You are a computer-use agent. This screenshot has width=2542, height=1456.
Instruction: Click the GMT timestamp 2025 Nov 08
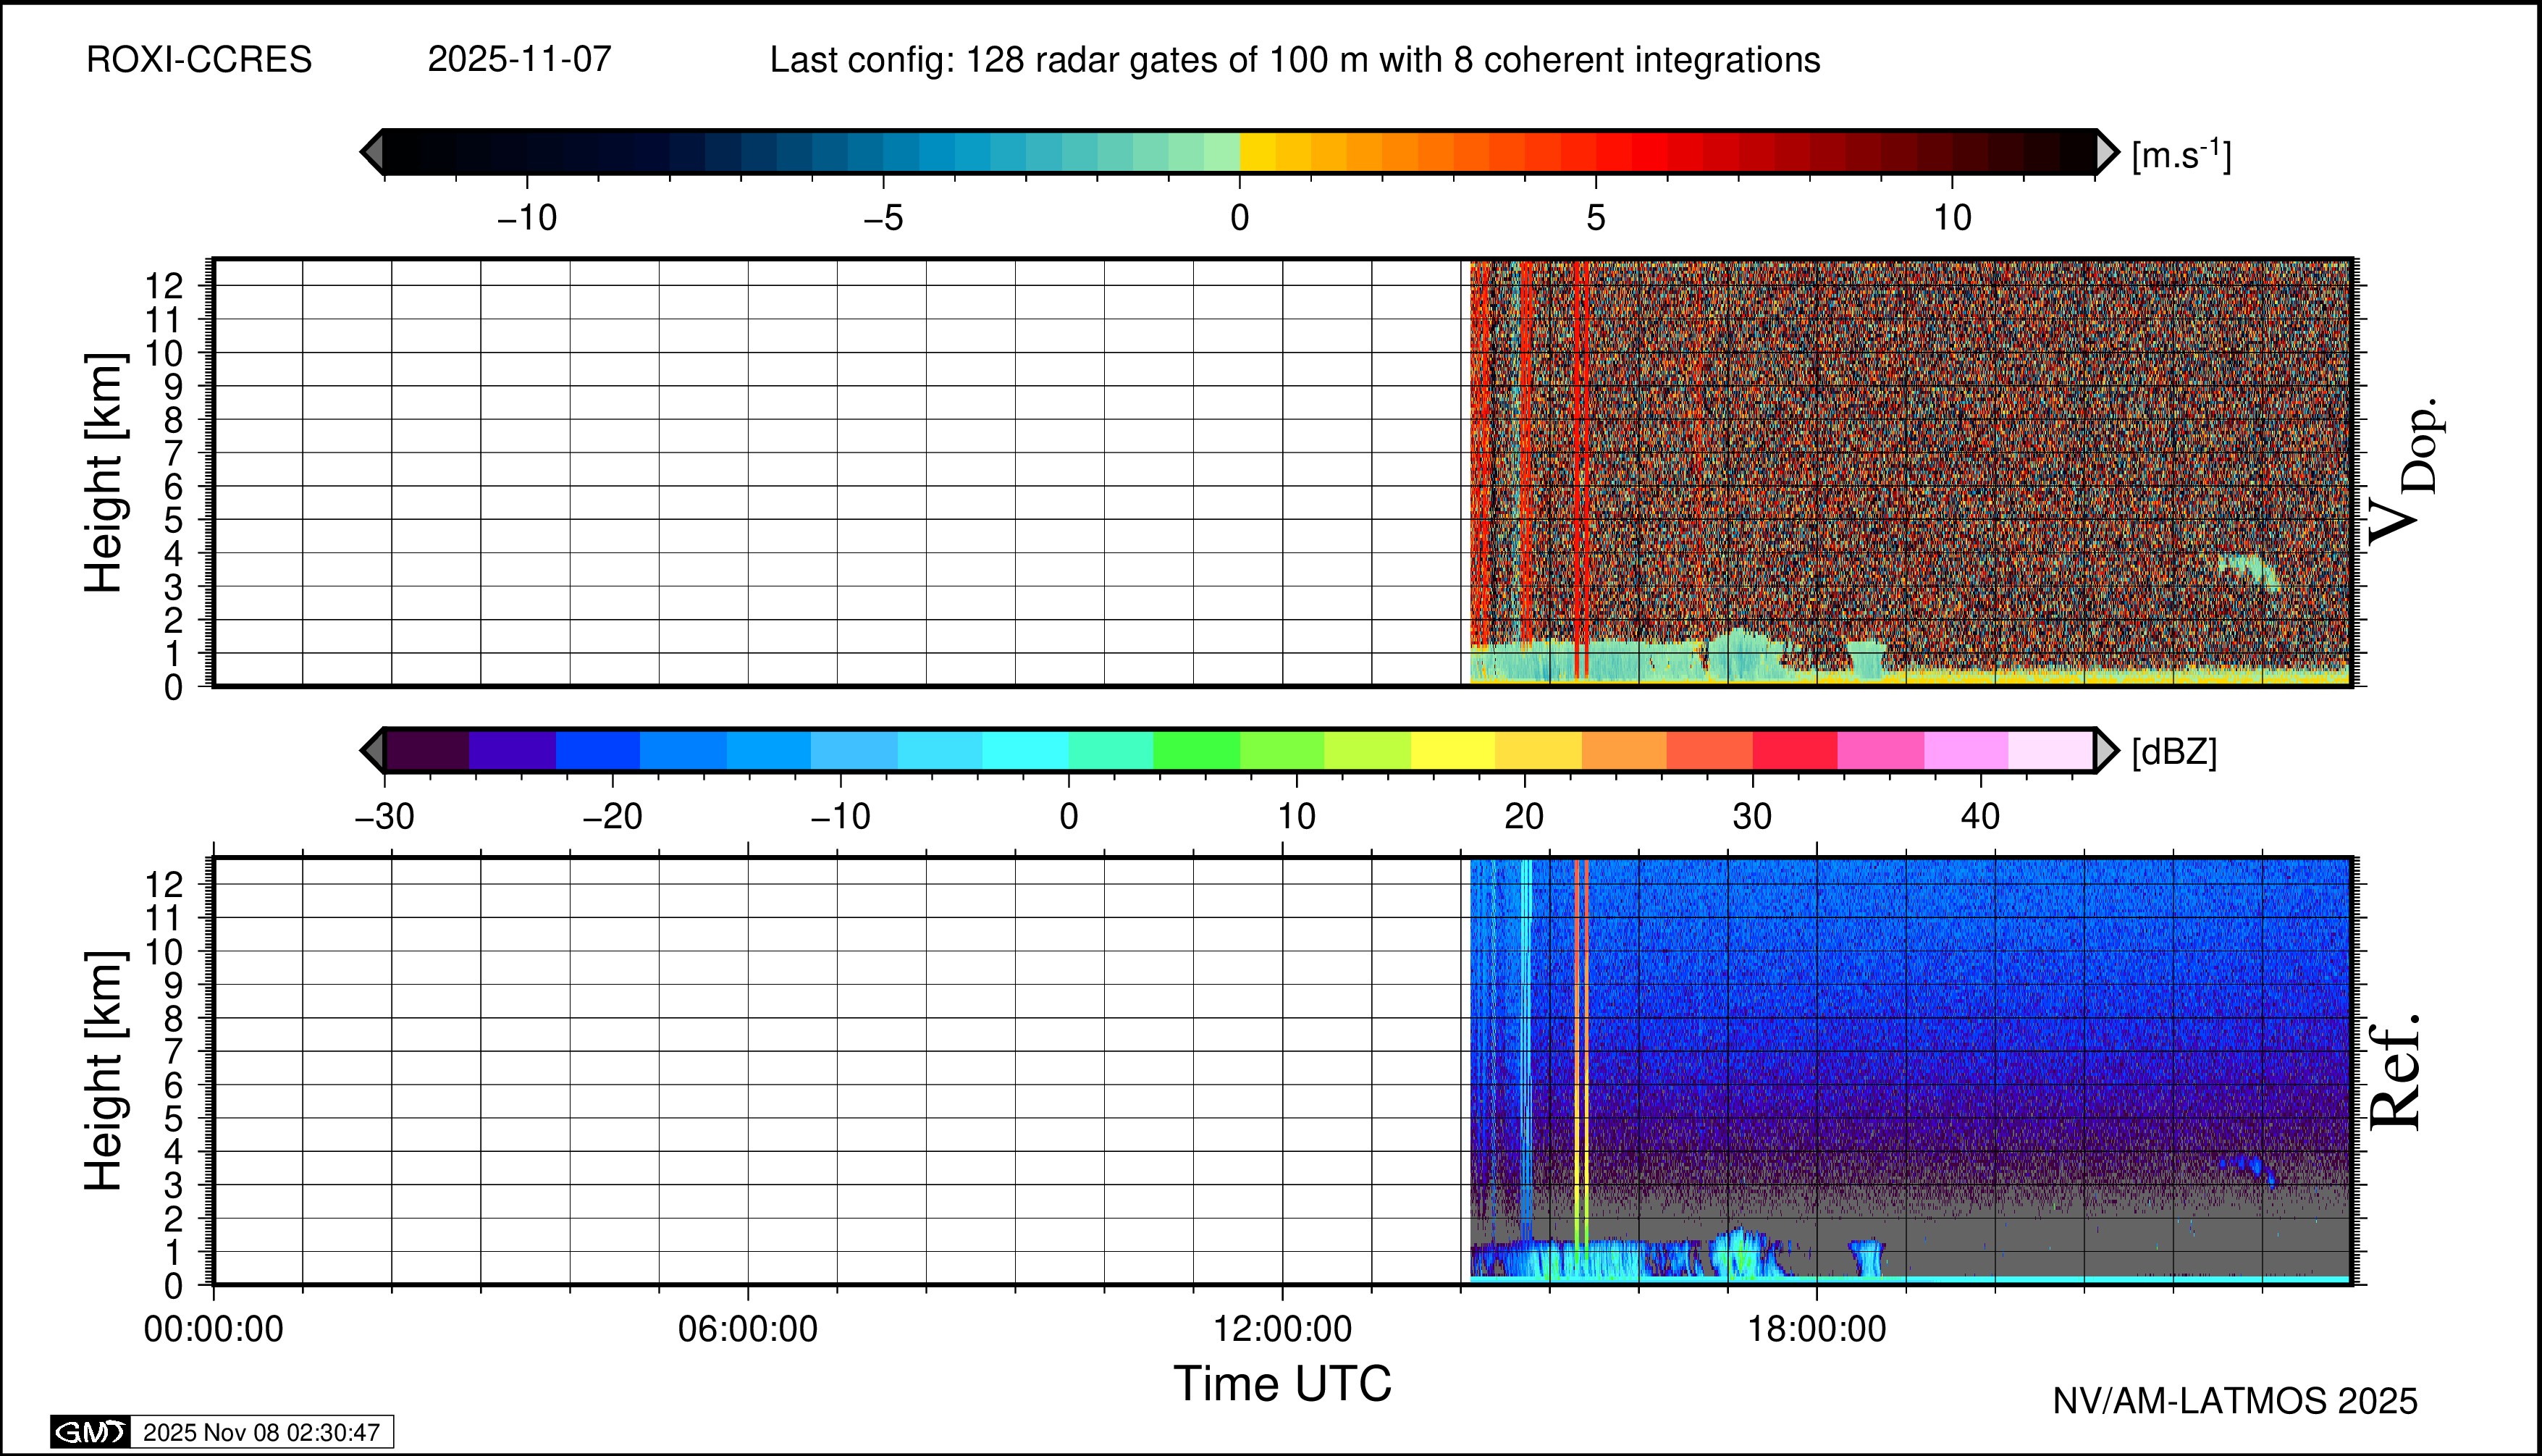point(261,1432)
